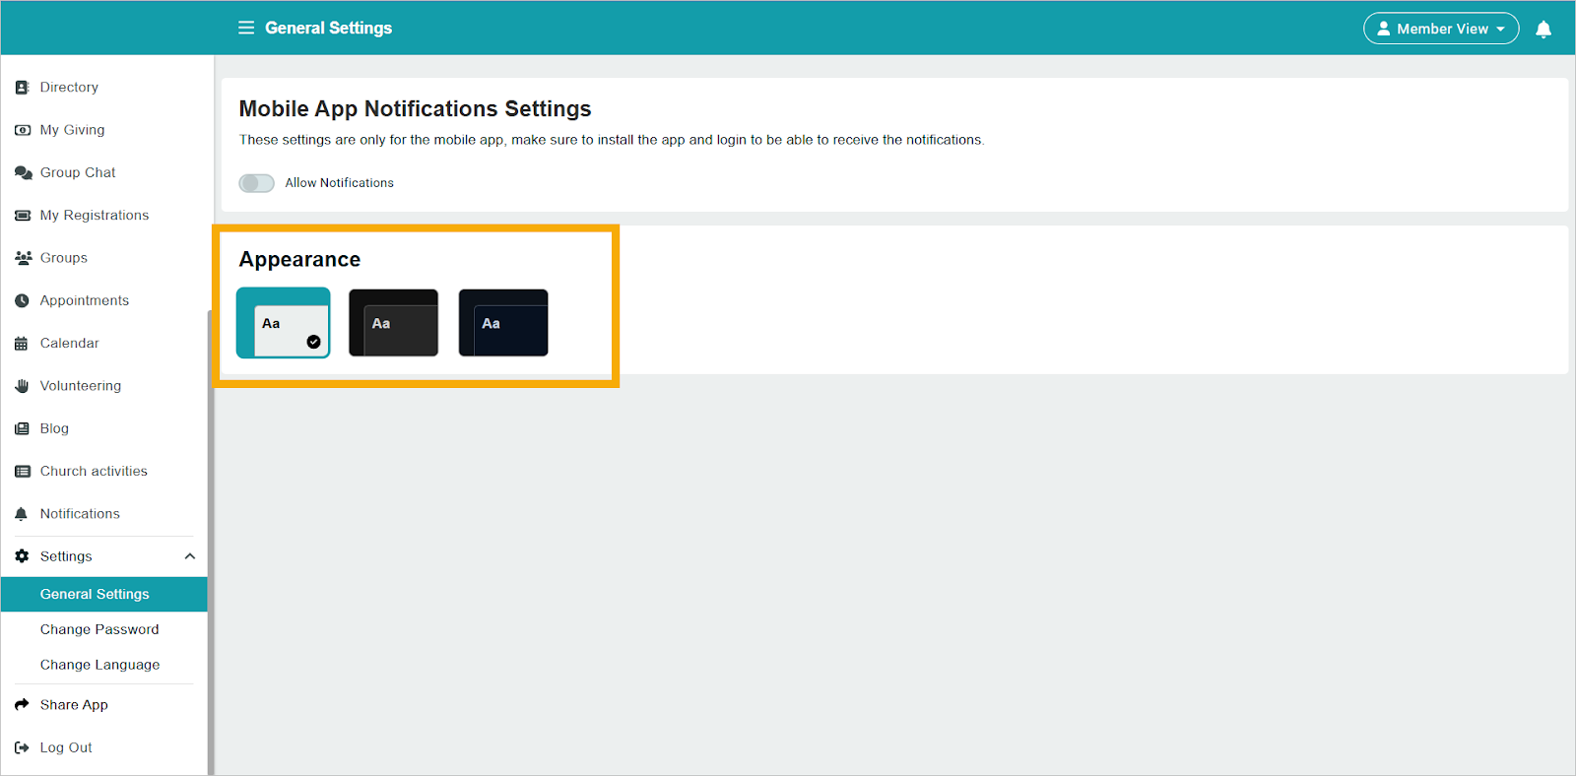Select the light teal appearance theme
The height and width of the screenshot is (776, 1576).
284,323
